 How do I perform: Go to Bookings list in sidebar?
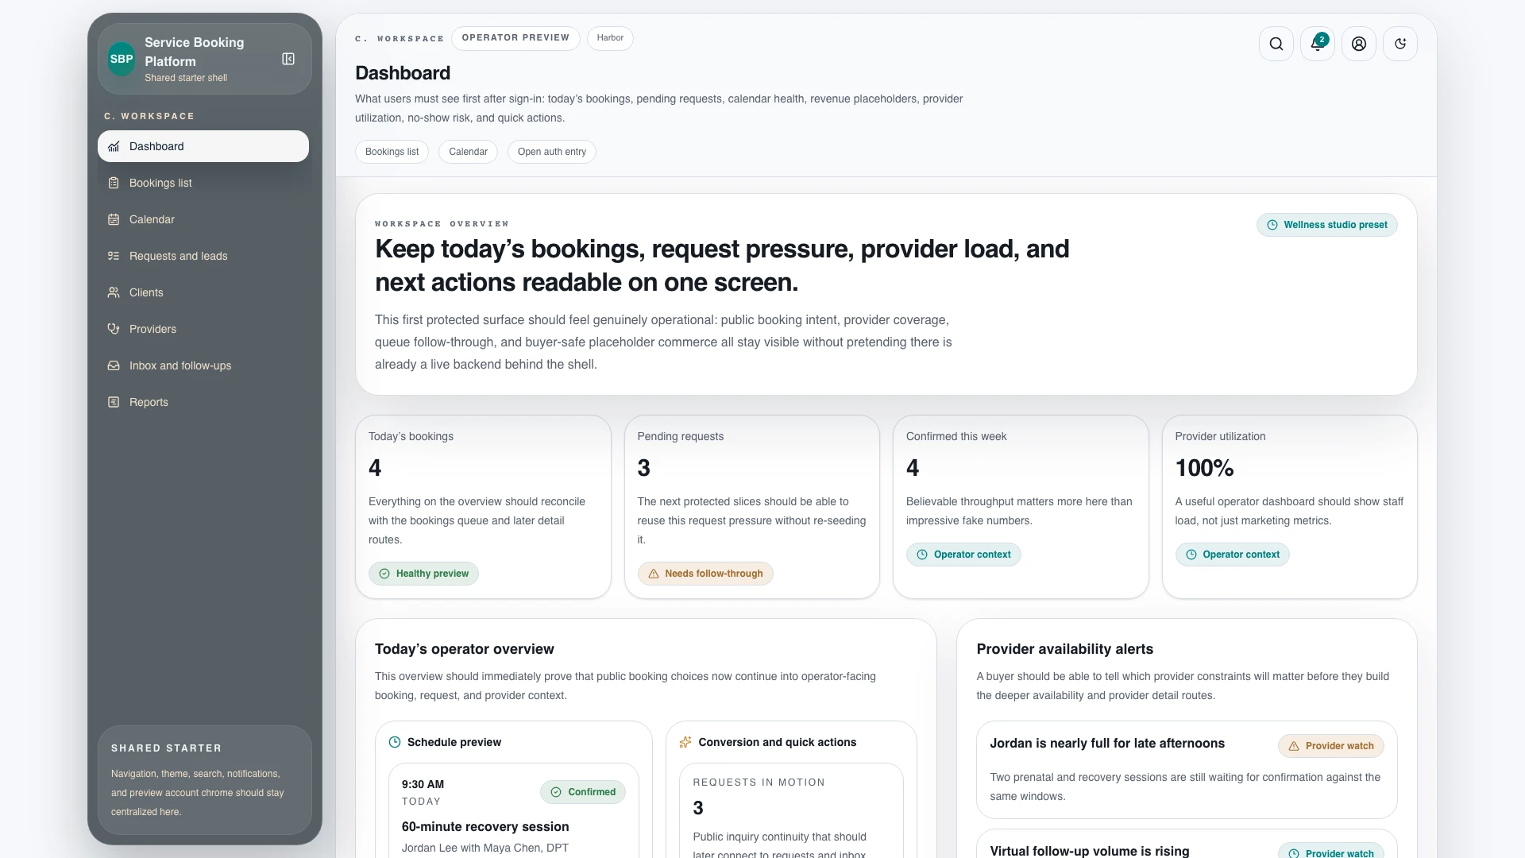tap(203, 183)
